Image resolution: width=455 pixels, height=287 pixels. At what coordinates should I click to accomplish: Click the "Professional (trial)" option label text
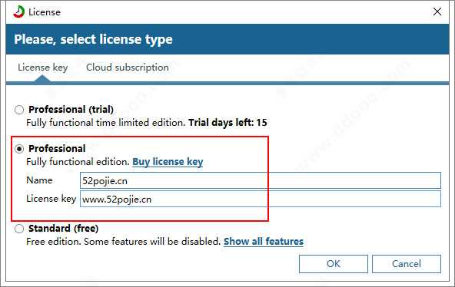pyautogui.click(x=71, y=110)
